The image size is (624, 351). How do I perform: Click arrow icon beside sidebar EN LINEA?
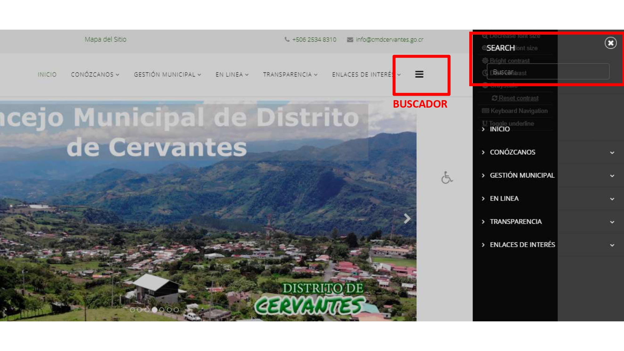(x=483, y=199)
